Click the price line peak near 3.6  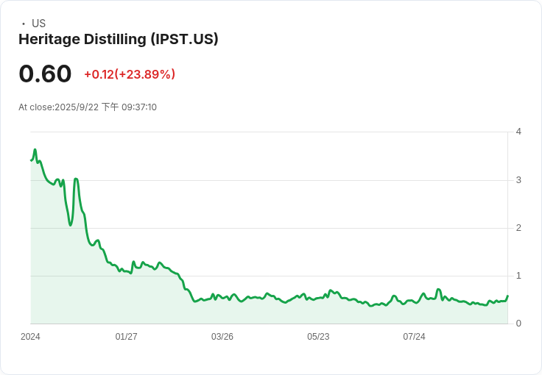point(35,150)
